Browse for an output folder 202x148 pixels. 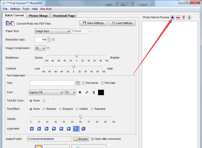coord(81,139)
